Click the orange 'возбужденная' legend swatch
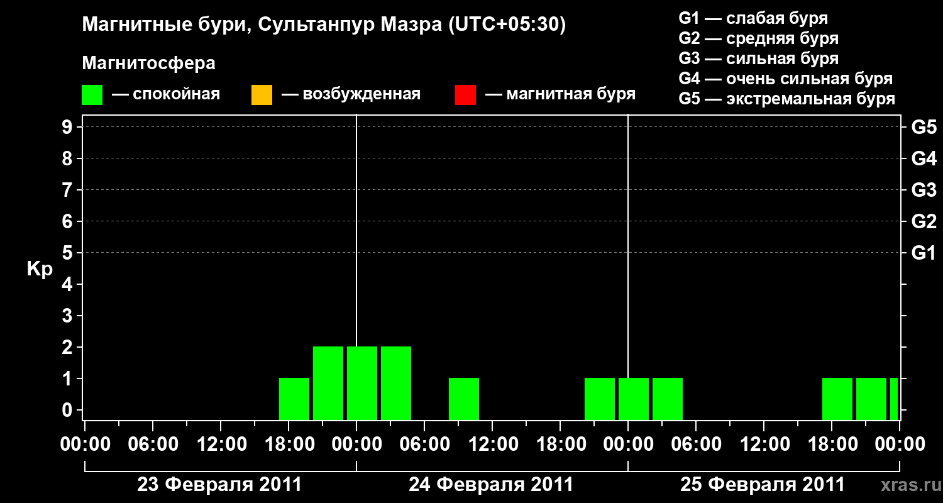 [262, 95]
